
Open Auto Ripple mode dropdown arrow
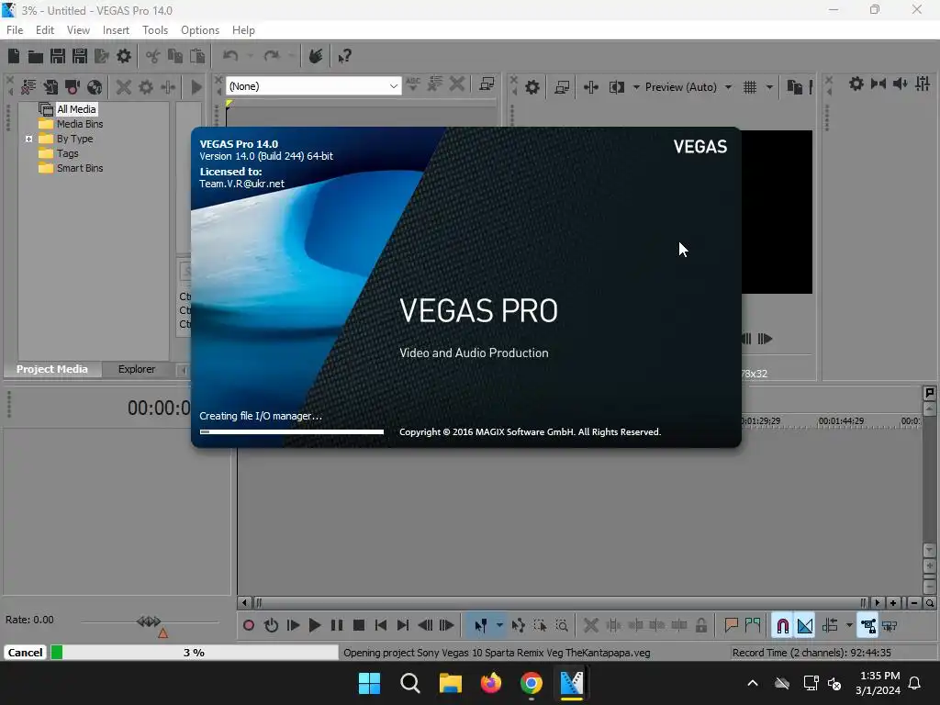(849, 626)
